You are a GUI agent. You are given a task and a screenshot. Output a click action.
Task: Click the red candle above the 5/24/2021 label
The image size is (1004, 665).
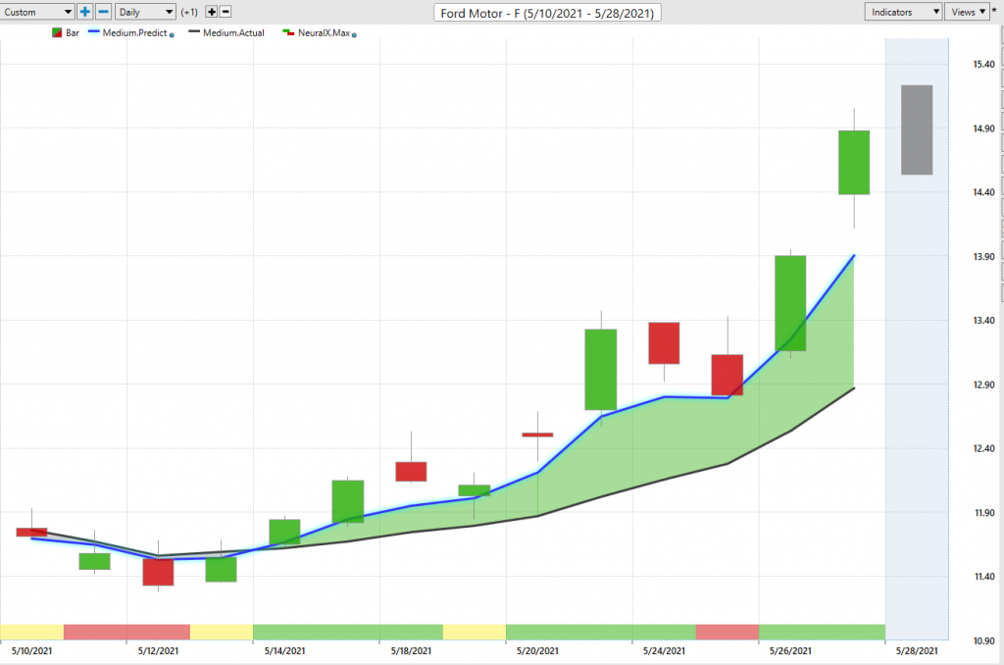pos(664,342)
